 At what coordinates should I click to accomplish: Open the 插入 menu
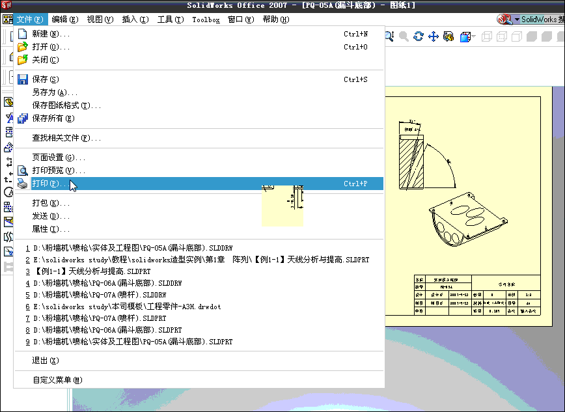[x=133, y=20]
